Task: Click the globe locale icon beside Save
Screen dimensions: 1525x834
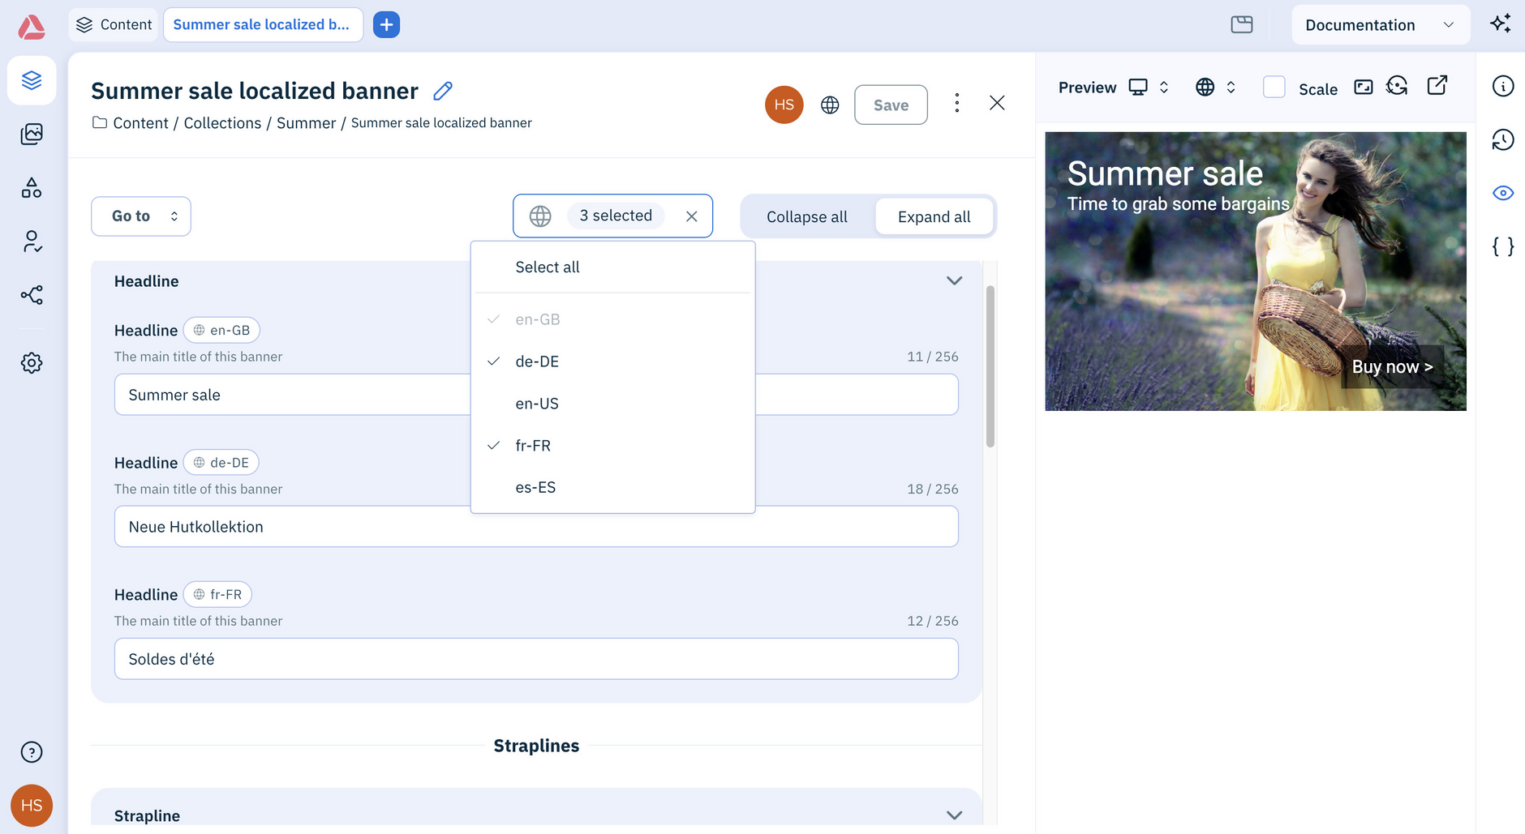Action: click(x=830, y=105)
